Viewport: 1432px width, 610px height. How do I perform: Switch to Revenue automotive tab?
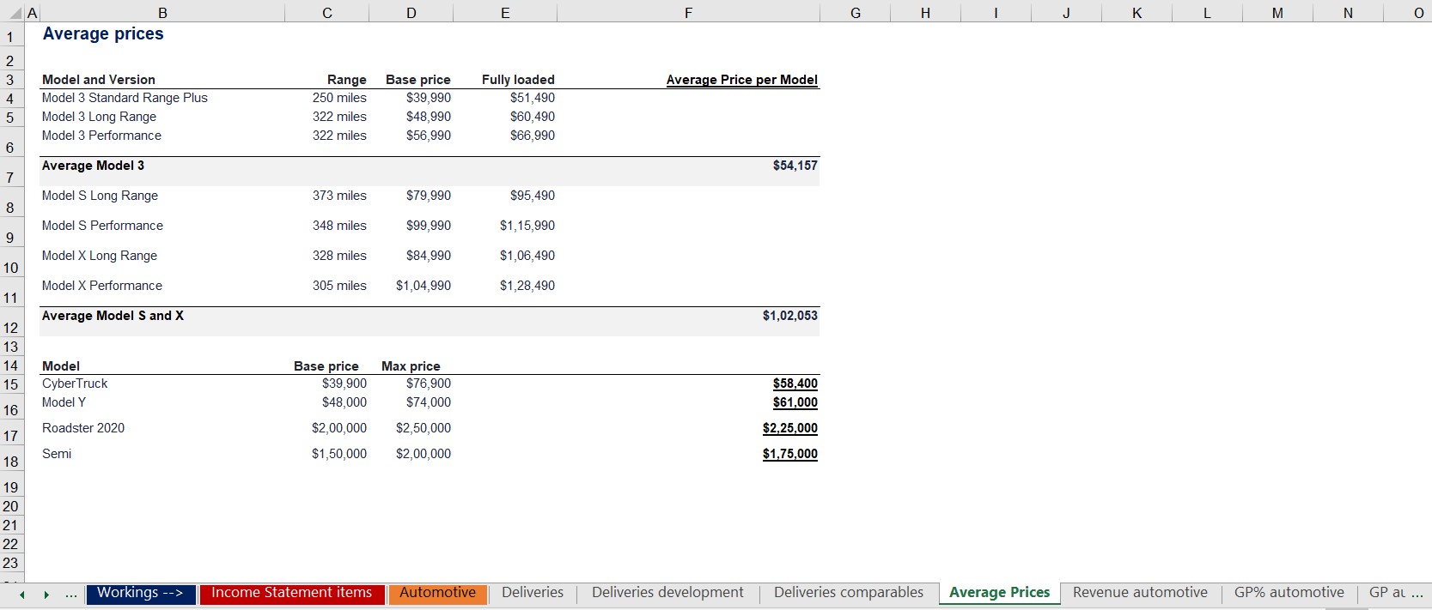[x=1140, y=593]
